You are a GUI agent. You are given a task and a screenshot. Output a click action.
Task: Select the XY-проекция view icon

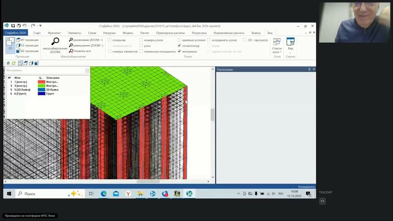[19, 39]
